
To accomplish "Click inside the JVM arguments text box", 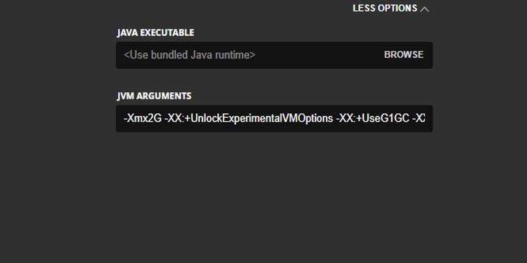I will pyautogui.click(x=273, y=118).
